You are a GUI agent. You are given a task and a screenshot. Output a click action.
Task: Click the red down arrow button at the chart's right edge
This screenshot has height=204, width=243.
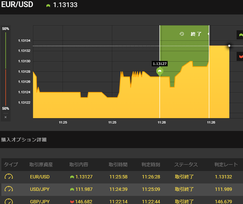pos(240,56)
